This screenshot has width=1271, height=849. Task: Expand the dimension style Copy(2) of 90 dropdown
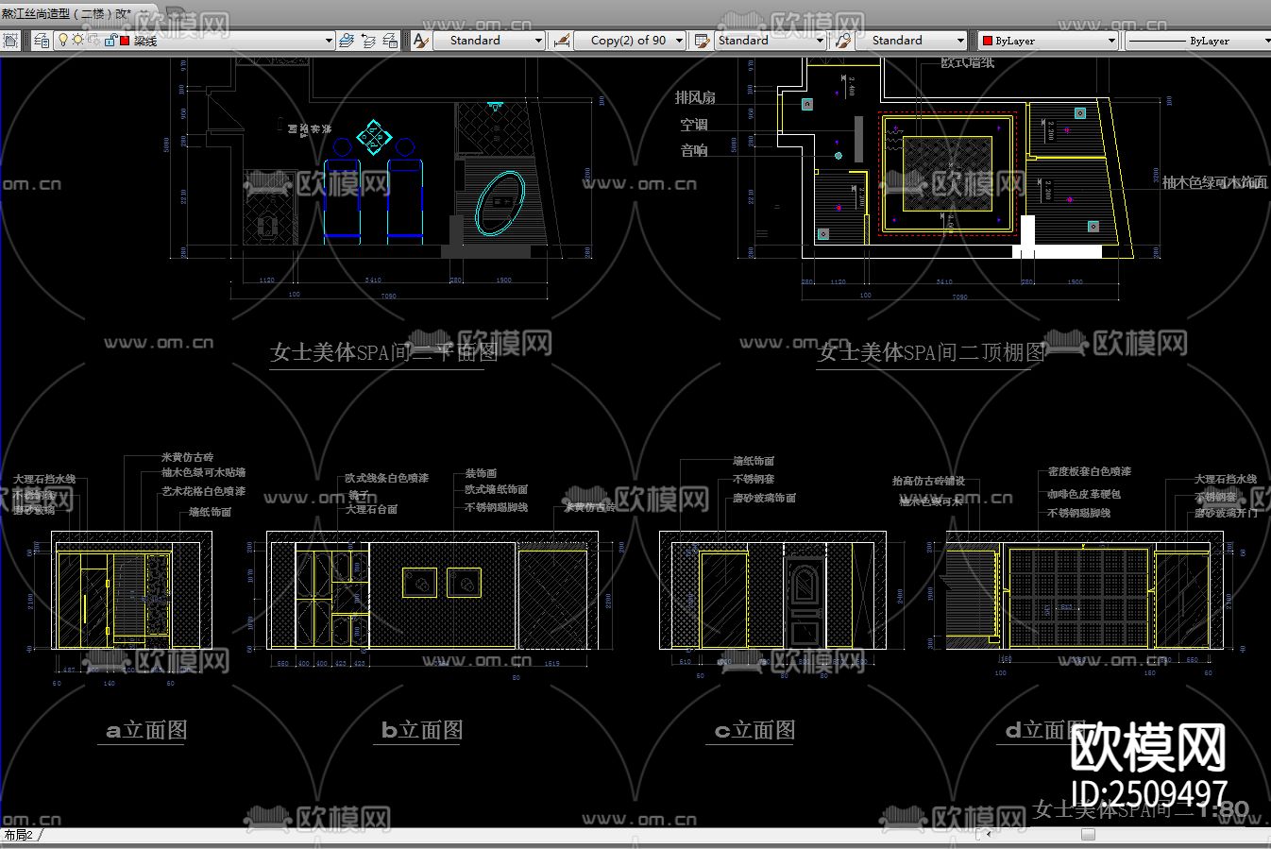click(680, 41)
